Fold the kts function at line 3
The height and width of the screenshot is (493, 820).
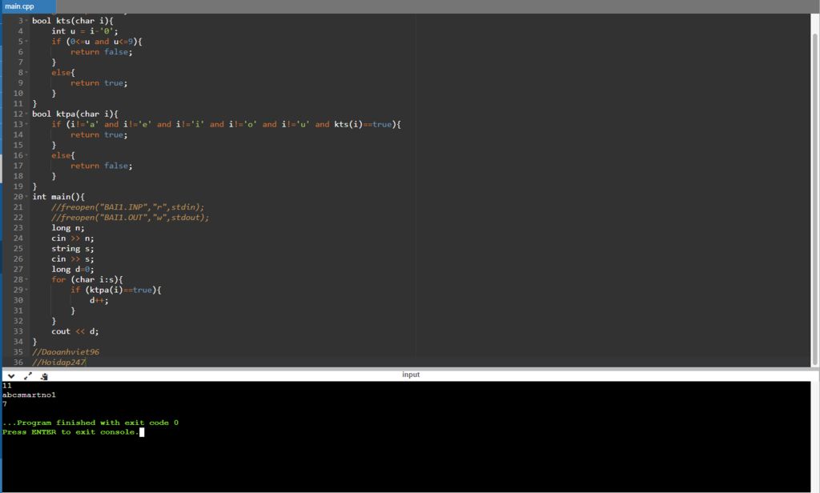click(26, 21)
